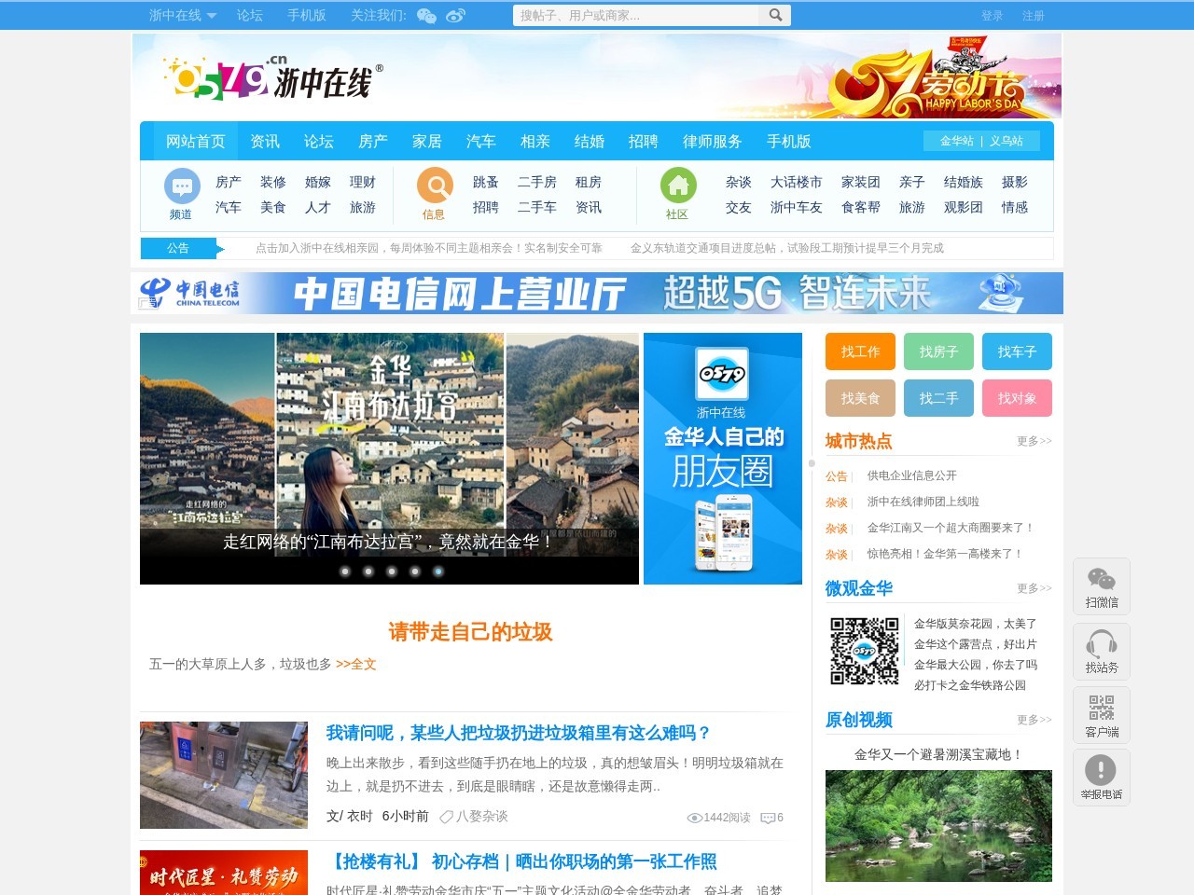The image size is (1194, 895).
Task: Focus the 搜帖子 search input field
Action: (636, 15)
